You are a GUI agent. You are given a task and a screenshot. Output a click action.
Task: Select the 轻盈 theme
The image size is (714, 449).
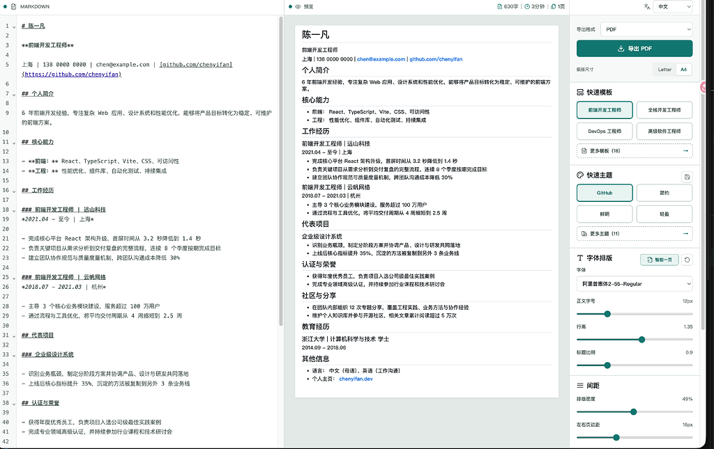click(x=664, y=214)
